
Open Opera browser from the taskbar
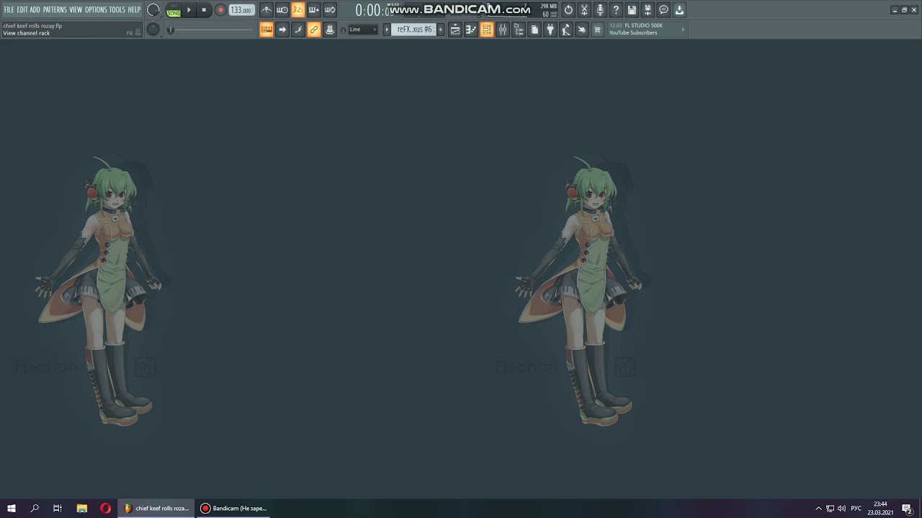pyautogui.click(x=105, y=508)
